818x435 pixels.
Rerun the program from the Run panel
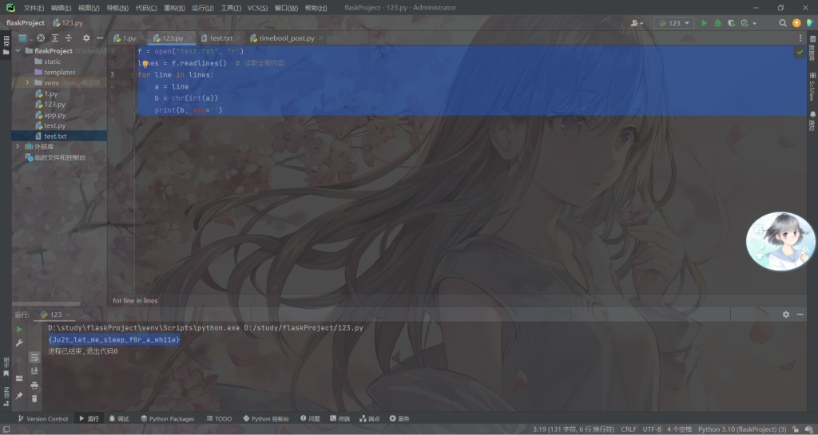tap(19, 328)
